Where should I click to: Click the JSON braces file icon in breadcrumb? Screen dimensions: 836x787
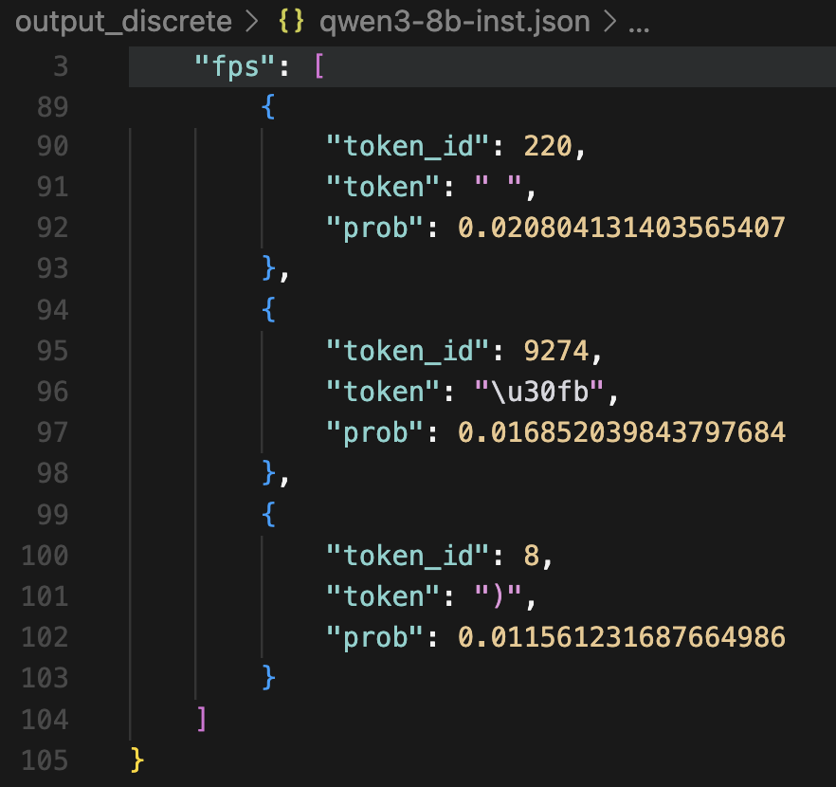[x=291, y=22]
